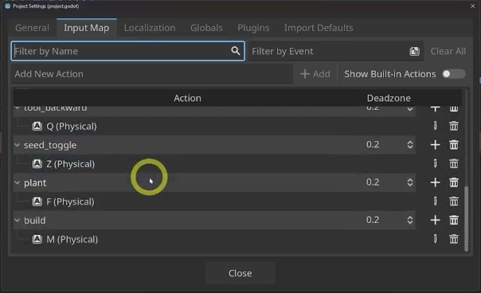The width and height of the screenshot is (481, 293).
Task: Click keyboard icon next to Q (Physical)
Action: pyautogui.click(x=37, y=126)
